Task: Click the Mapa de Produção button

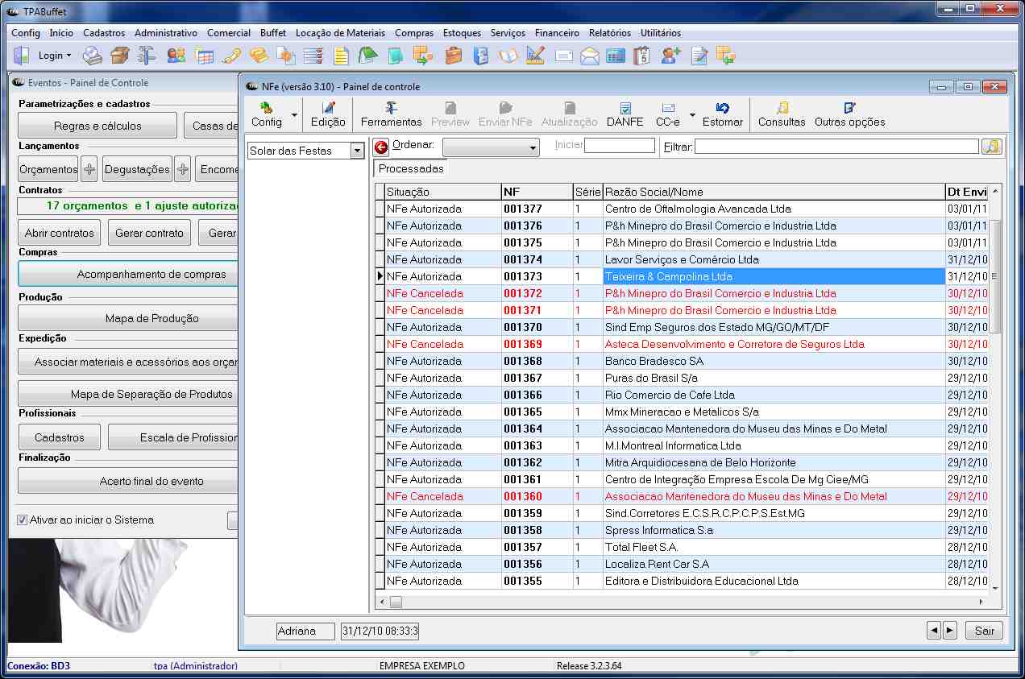Action: click(151, 318)
